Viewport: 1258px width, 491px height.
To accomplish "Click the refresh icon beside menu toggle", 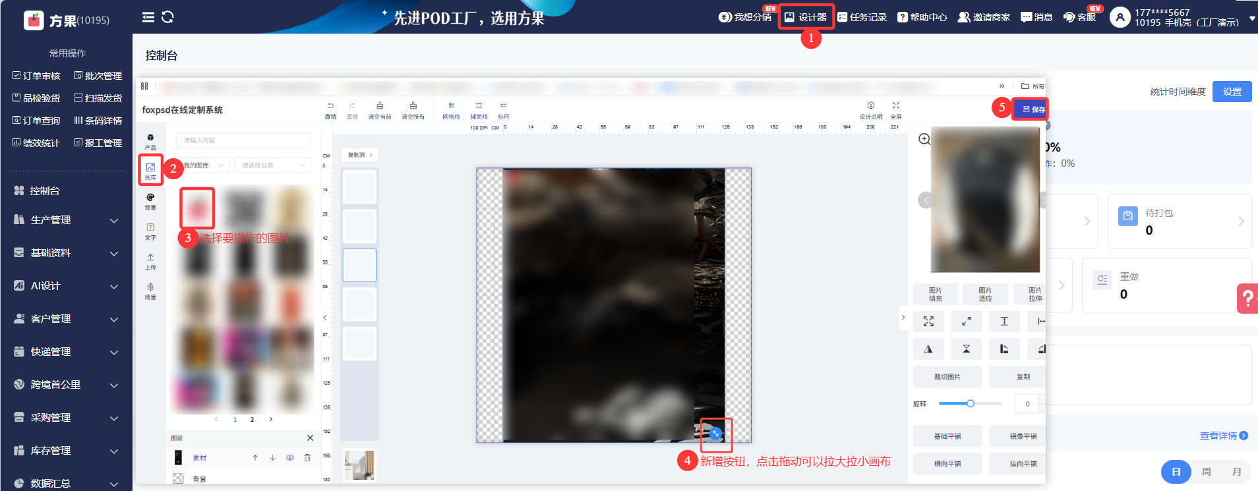I will click(167, 17).
